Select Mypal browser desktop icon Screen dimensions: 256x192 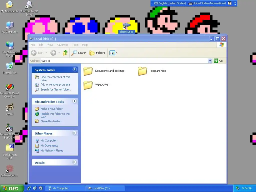(x=10, y=107)
